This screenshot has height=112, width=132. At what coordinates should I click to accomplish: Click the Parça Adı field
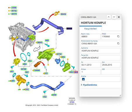(x=100, y=58)
